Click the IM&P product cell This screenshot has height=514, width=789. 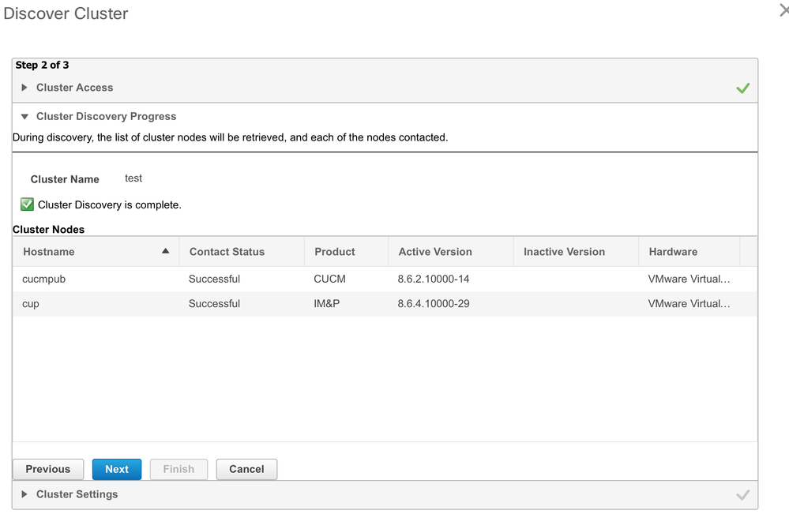[x=326, y=304]
